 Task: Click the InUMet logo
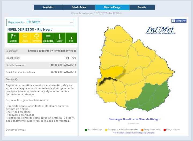point(160,30)
